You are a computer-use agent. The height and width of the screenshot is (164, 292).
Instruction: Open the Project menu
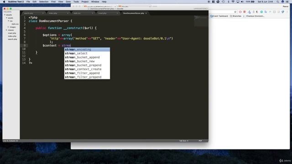tap(85, 2)
